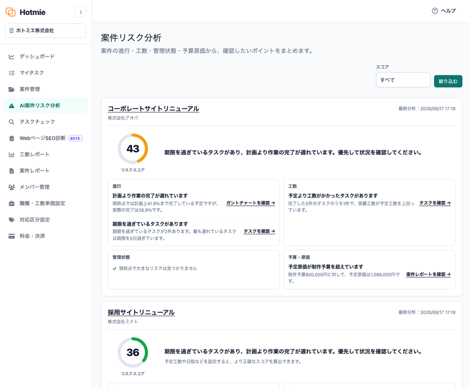Click the ダッシュボード chart icon
The height and width of the screenshot is (388, 470).
click(11, 56)
